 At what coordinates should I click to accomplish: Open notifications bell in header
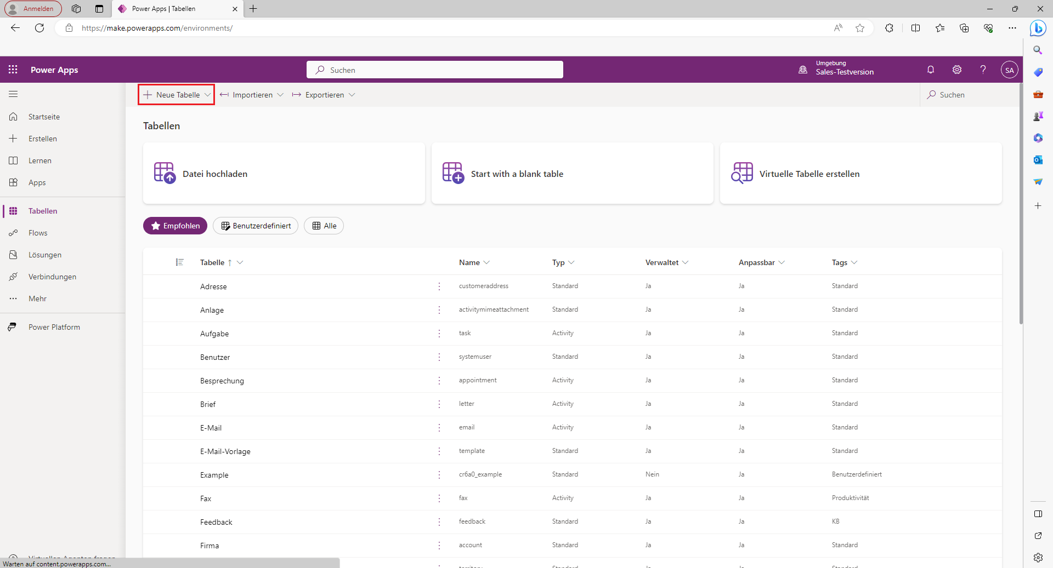pos(931,70)
